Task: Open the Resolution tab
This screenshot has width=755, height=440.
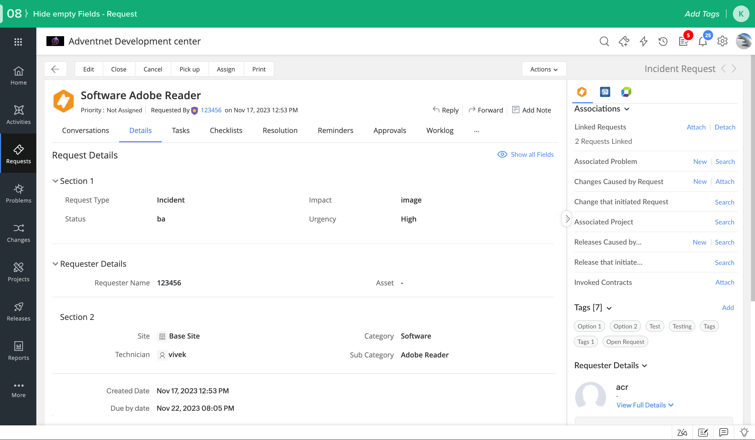Action: click(279, 130)
